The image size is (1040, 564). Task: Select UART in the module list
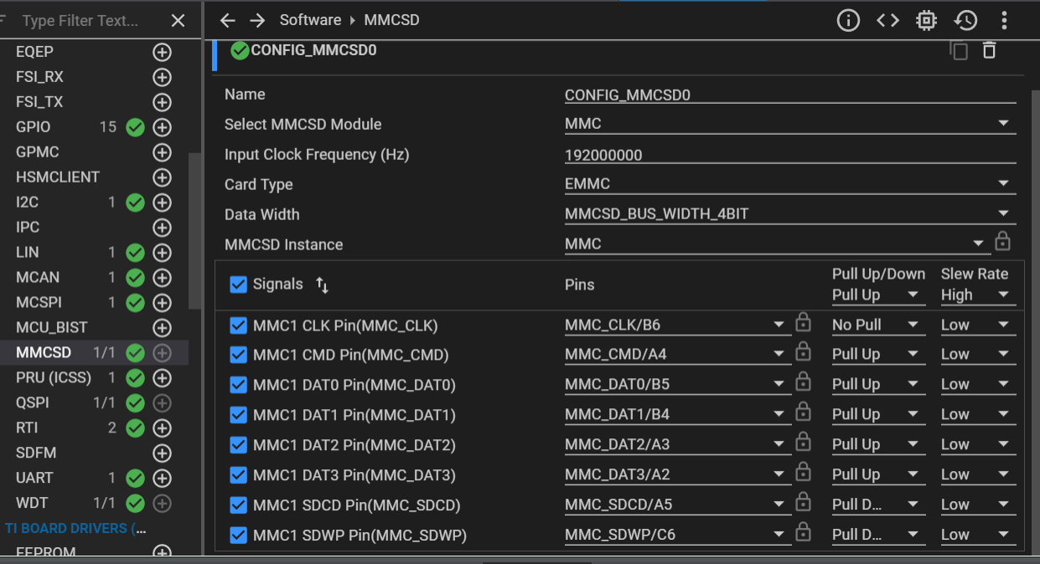tap(34, 478)
